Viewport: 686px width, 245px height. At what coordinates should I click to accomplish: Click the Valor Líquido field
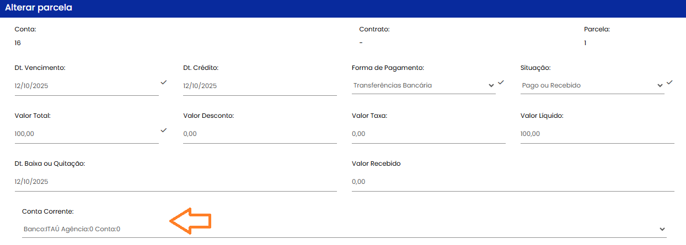597,134
